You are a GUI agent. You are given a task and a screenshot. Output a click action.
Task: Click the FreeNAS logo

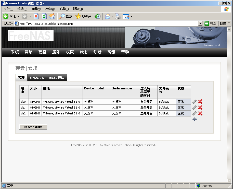tap(30, 36)
